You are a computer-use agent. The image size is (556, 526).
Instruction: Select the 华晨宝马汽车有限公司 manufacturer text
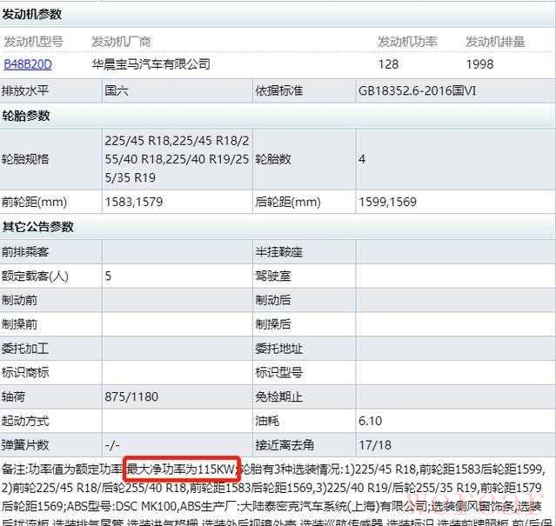151,64
